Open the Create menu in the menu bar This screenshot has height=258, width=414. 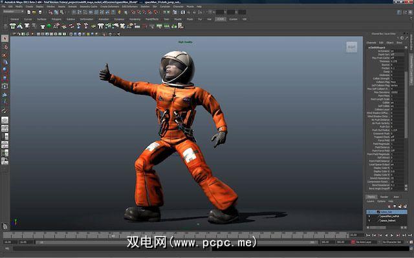(x=29, y=6)
